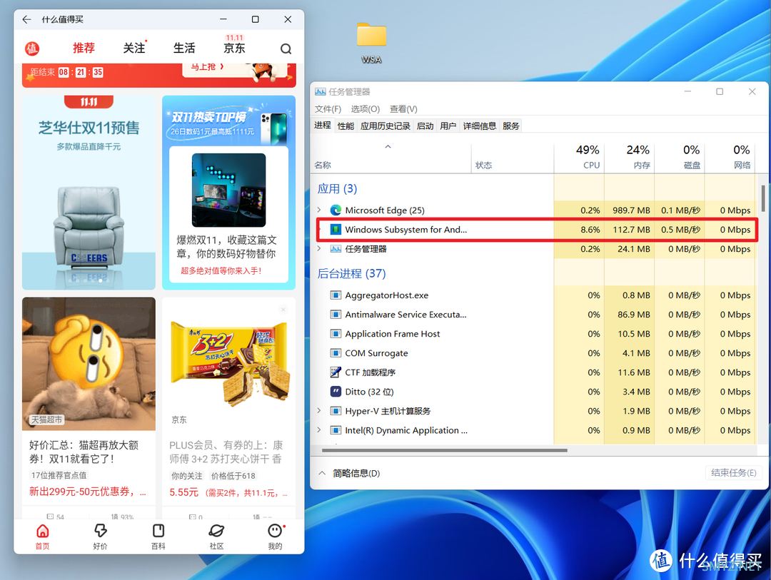The width and height of the screenshot is (771, 580).
Task: Switch to the 详细信息 tab
Action: coord(480,126)
